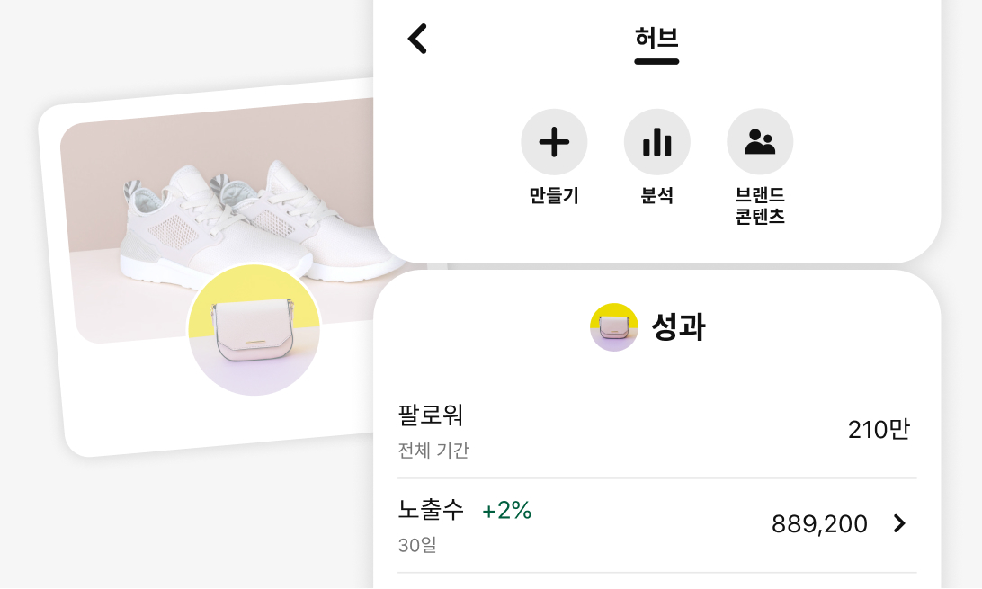Click the 노출수 row label
The image size is (982, 589).
coord(432,510)
